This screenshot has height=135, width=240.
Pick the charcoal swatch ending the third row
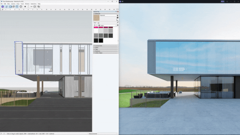pos(111,36)
